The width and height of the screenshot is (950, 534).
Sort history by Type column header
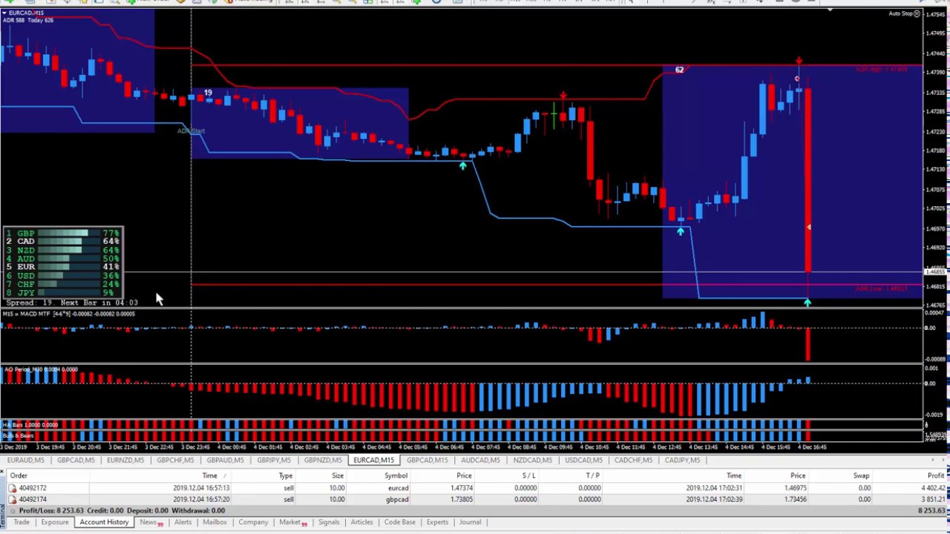click(286, 475)
